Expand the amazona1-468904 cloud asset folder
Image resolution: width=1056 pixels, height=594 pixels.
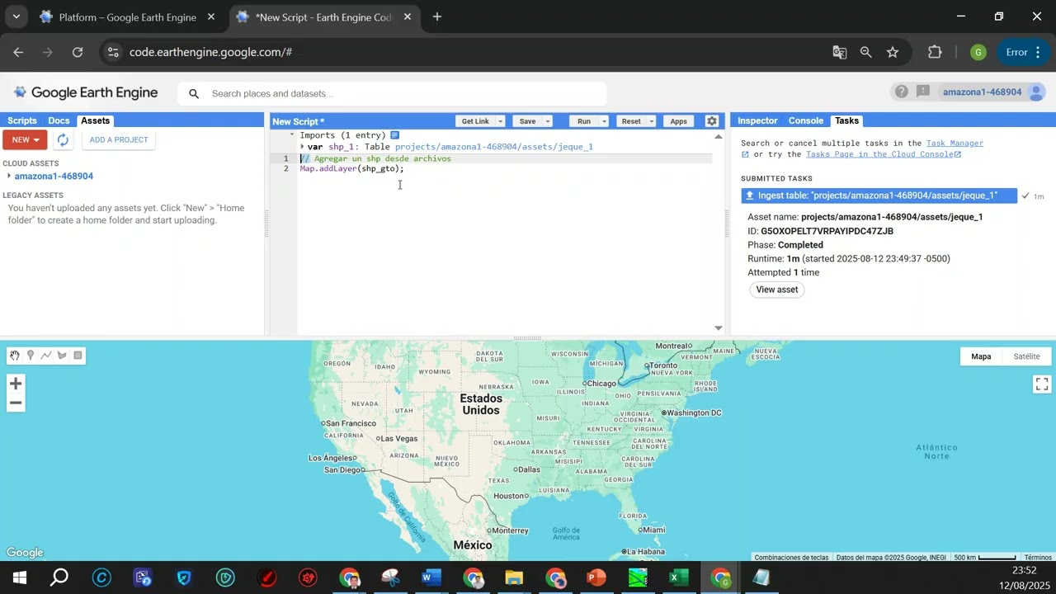click(8, 176)
